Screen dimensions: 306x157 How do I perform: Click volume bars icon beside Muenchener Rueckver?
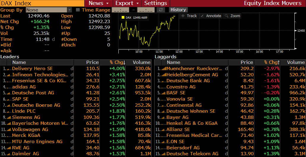163,69
